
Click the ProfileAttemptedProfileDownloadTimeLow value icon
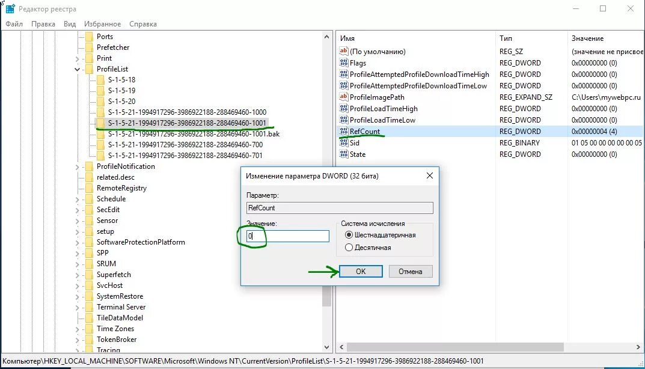[343, 85]
